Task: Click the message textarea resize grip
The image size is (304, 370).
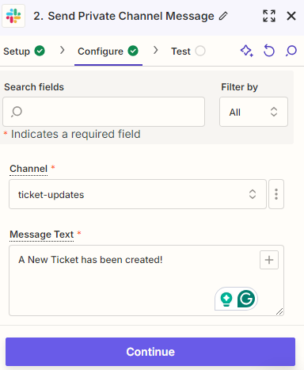Action: pyautogui.click(x=279, y=311)
